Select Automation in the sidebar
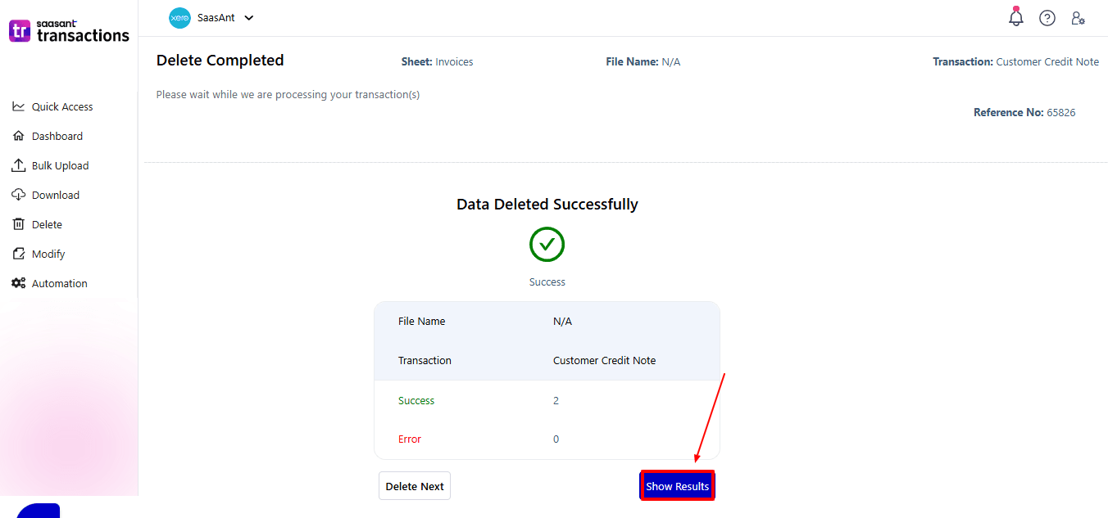The height and width of the screenshot is (518, 1108). (x=59, y=283)
